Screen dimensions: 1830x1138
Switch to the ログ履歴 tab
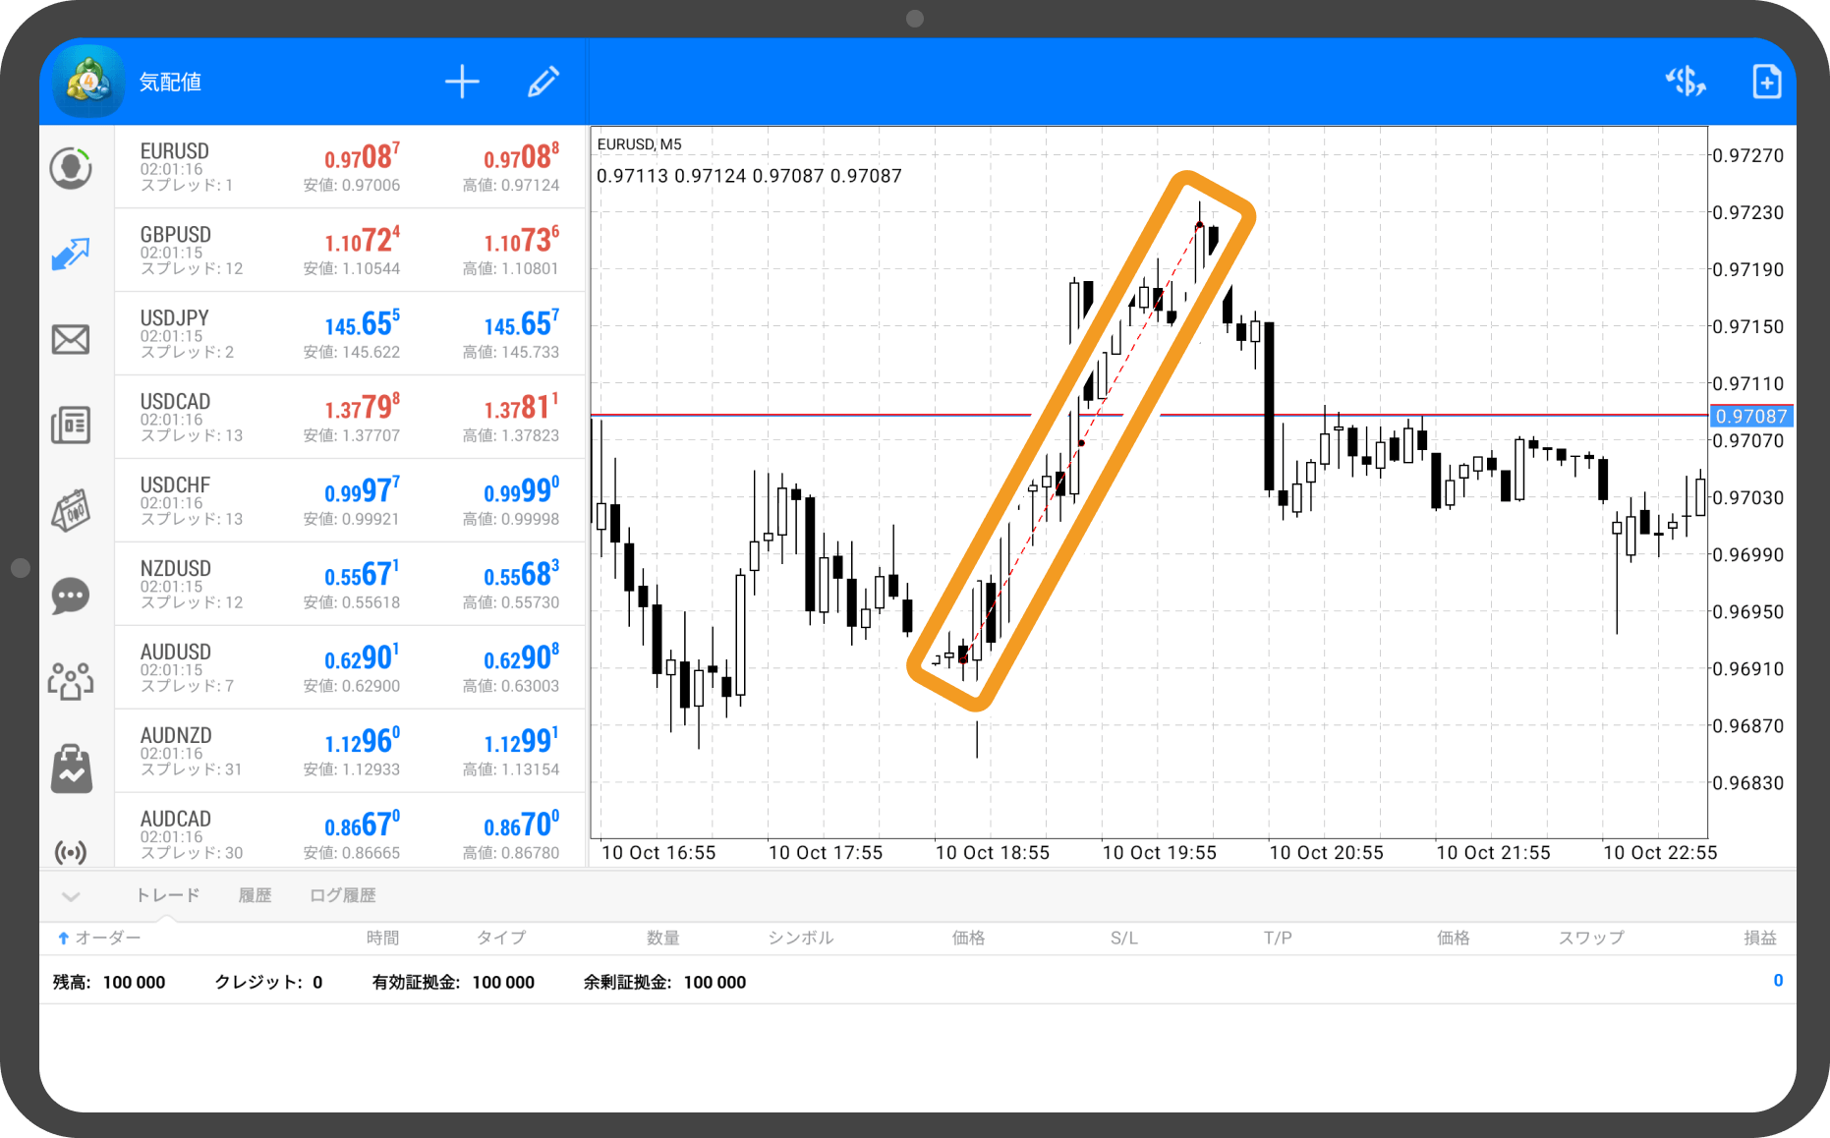click(342, 895)
